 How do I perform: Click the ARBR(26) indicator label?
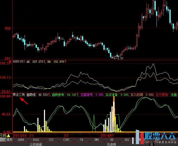18,61
